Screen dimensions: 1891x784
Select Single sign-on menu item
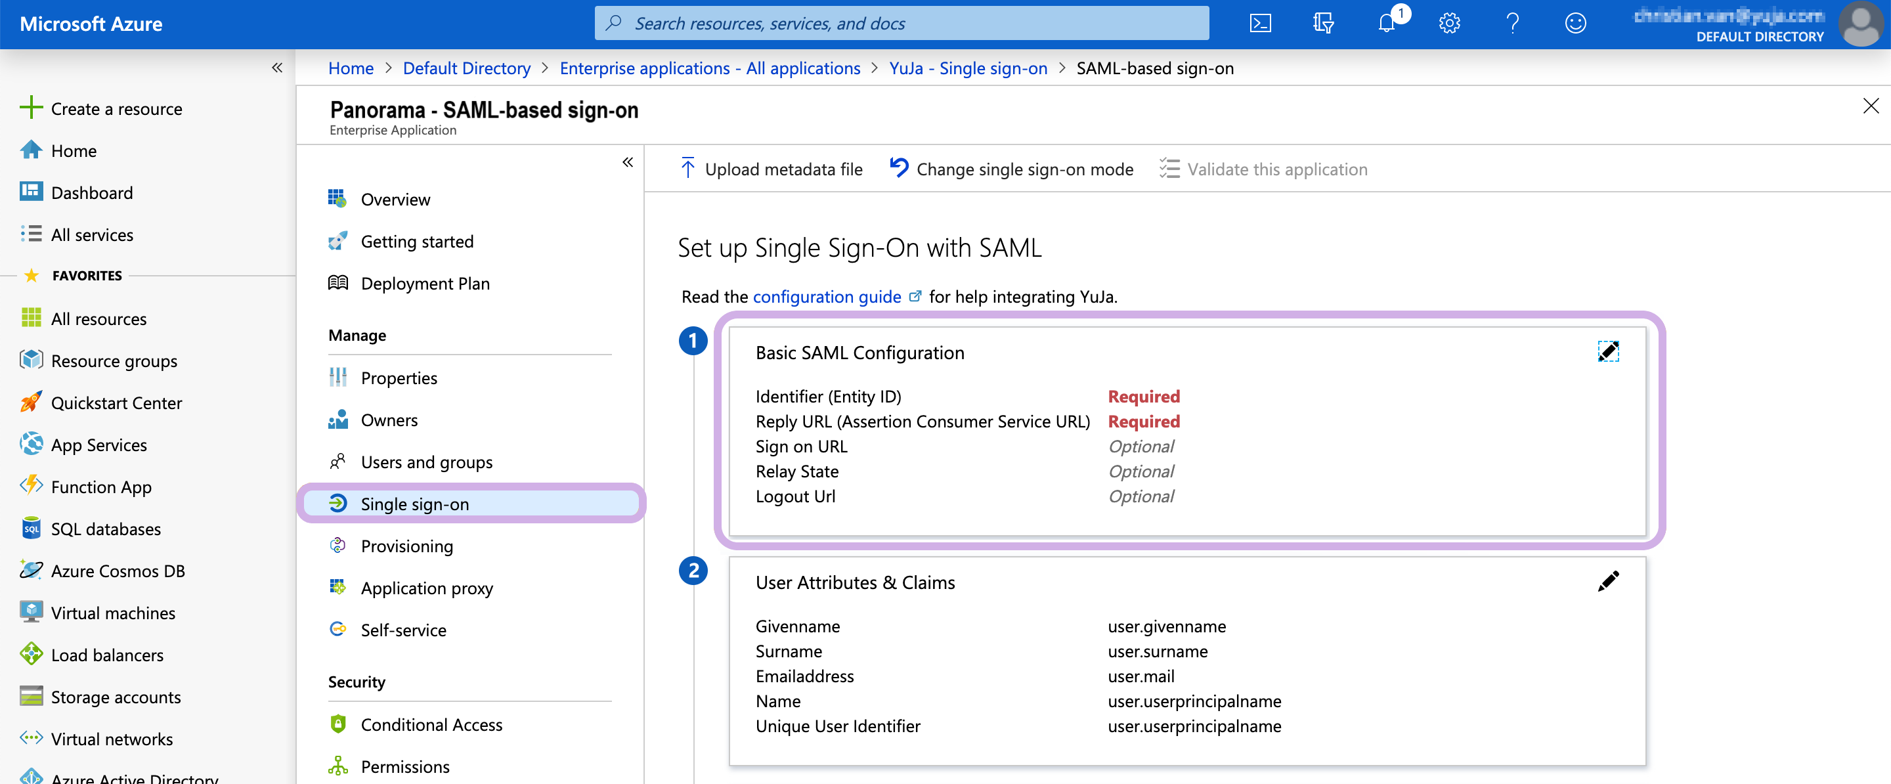(414, 504)
